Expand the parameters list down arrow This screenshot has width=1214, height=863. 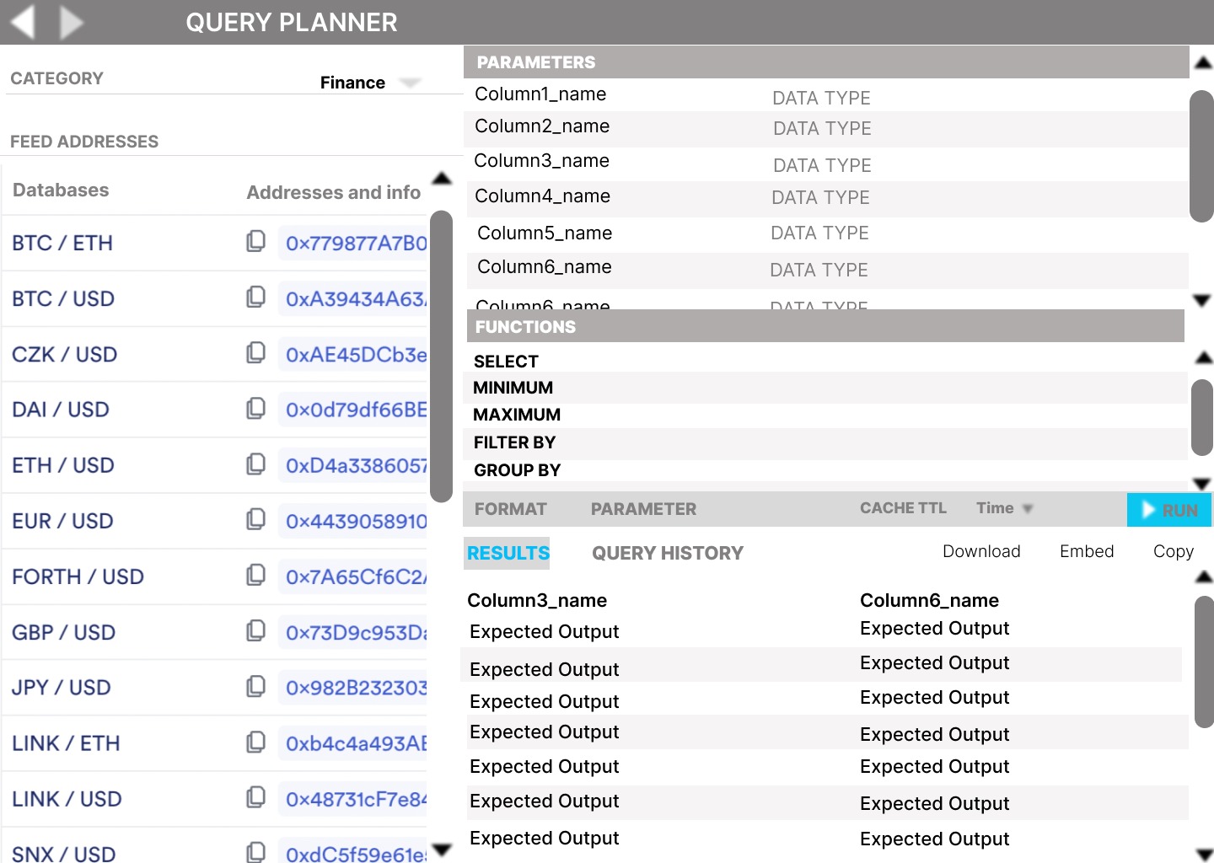pos(1203,300)
